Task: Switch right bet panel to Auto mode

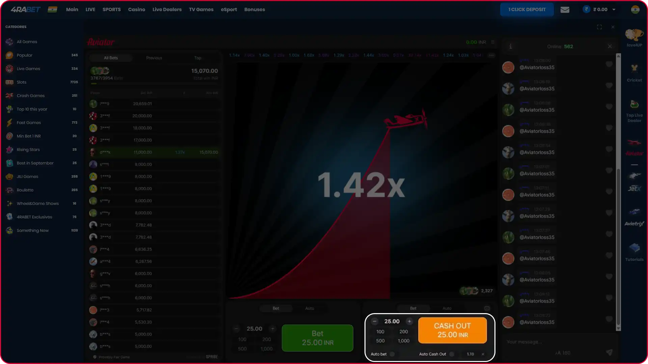Action: coord(447,308)
